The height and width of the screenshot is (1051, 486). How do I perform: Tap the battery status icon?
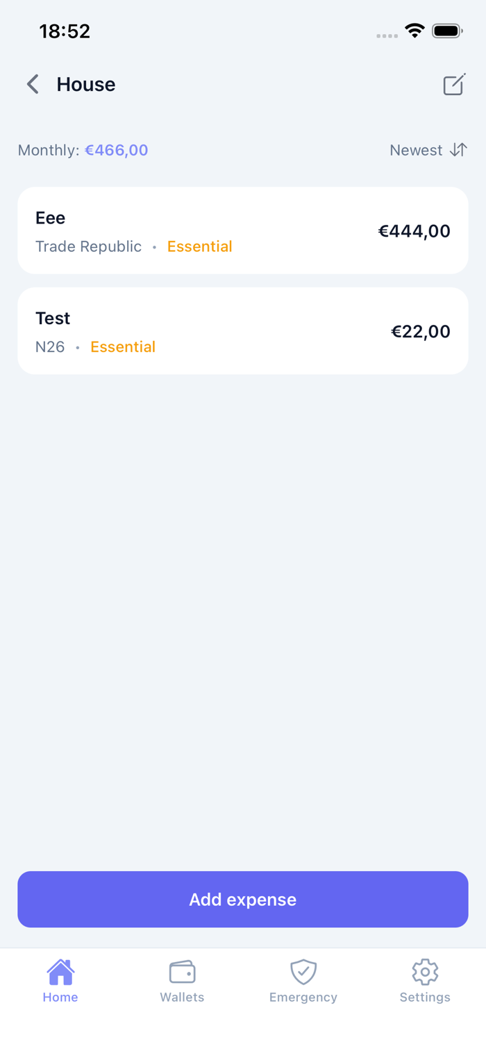[446, 31]
